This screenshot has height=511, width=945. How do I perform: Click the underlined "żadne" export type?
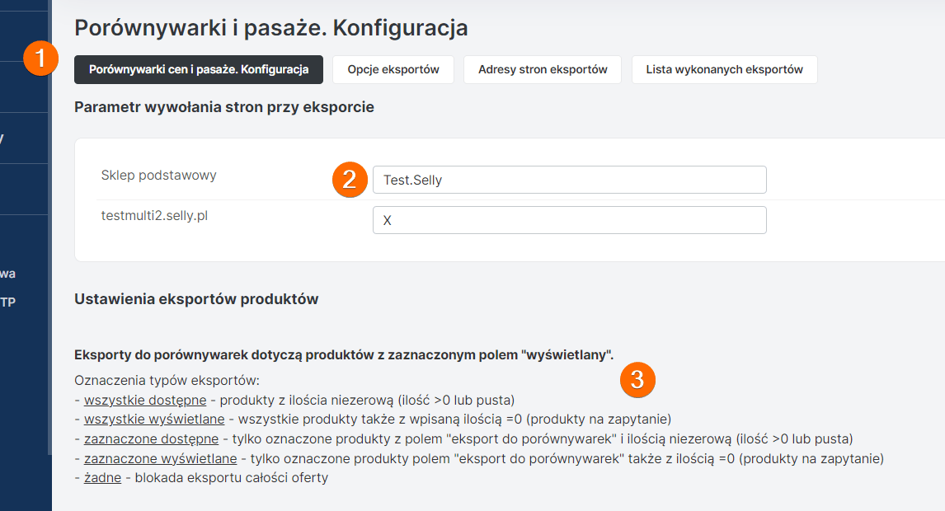102,478
